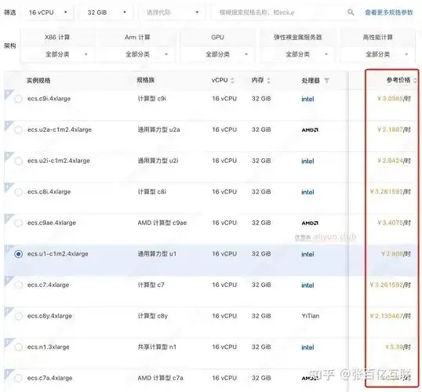Screen dimensions: 422x392
Task: Click the ¥3.0985/时 price for c9i
Action: 394,99
